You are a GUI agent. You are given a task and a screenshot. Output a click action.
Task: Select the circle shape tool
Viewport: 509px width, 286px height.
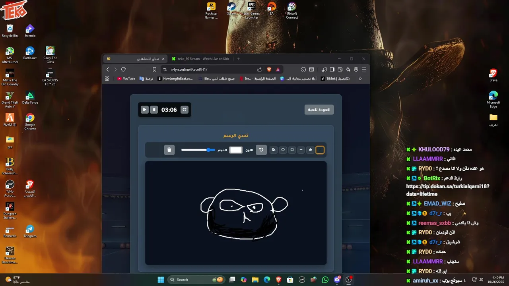[x=283, y=150]
